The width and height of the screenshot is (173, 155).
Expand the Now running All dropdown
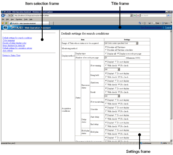(x=118, y=70)
